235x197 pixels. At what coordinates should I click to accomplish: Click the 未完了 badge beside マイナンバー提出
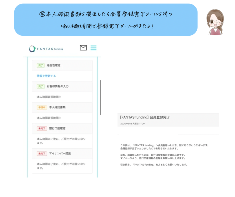42,154
